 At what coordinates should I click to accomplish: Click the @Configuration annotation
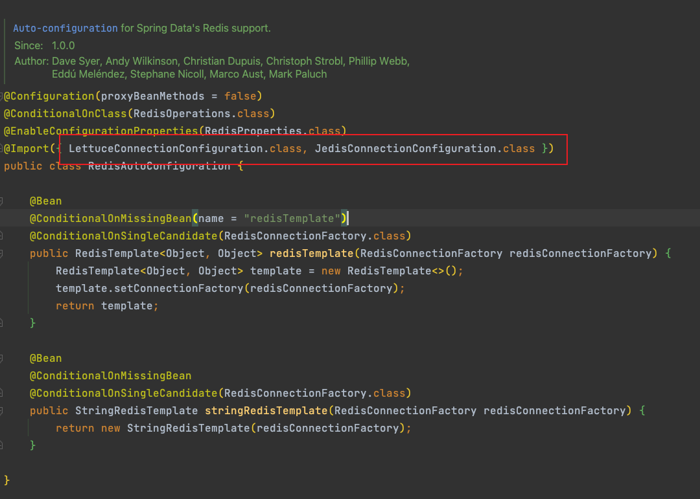(x=49, y=96)
